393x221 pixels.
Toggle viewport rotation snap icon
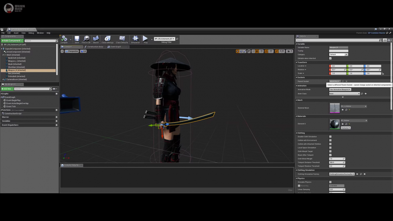[266, 51]
